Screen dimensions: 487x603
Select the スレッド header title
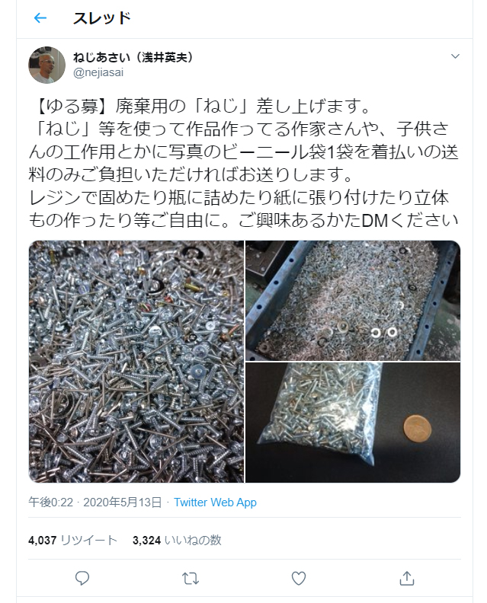(102, 18)
